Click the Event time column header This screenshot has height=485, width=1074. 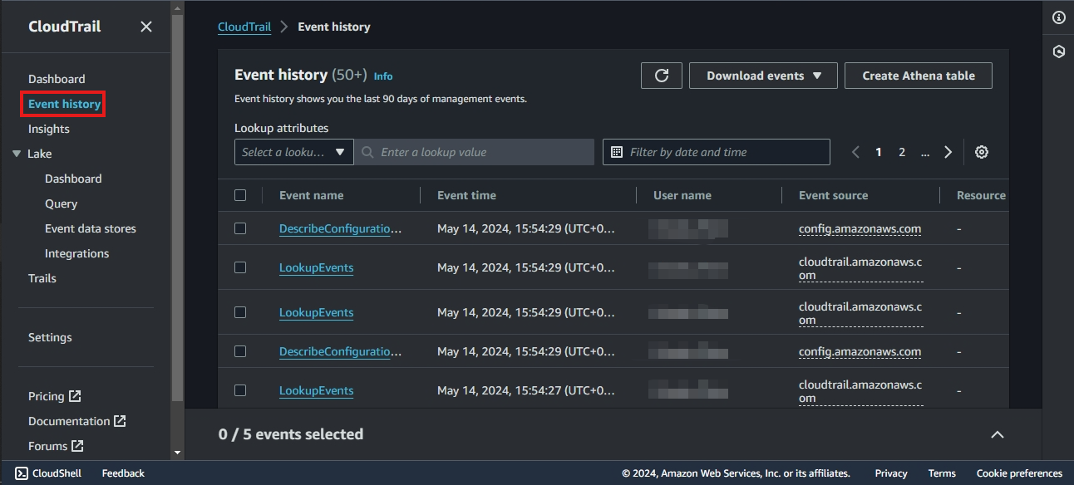[466, 195]
